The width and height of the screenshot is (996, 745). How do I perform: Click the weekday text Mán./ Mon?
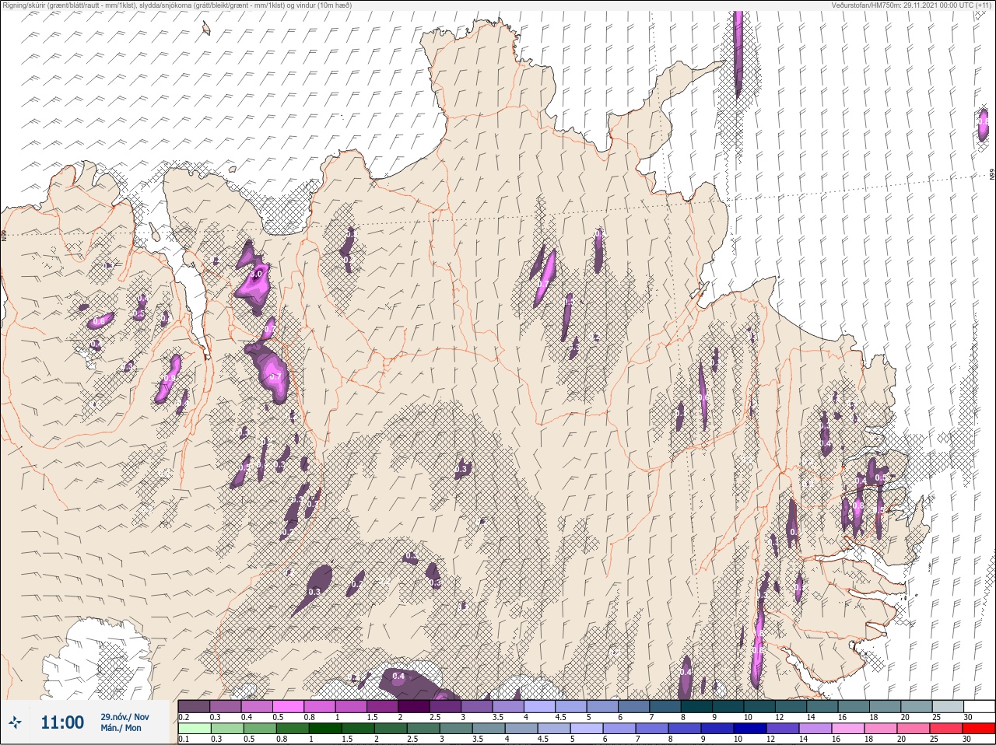121,728
